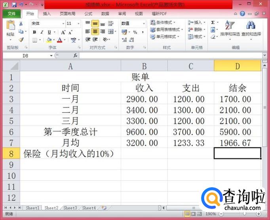Viewport: 270px width, 220px height.
Task: Open the font size 11 dropdown
Action: click(78, 24)
